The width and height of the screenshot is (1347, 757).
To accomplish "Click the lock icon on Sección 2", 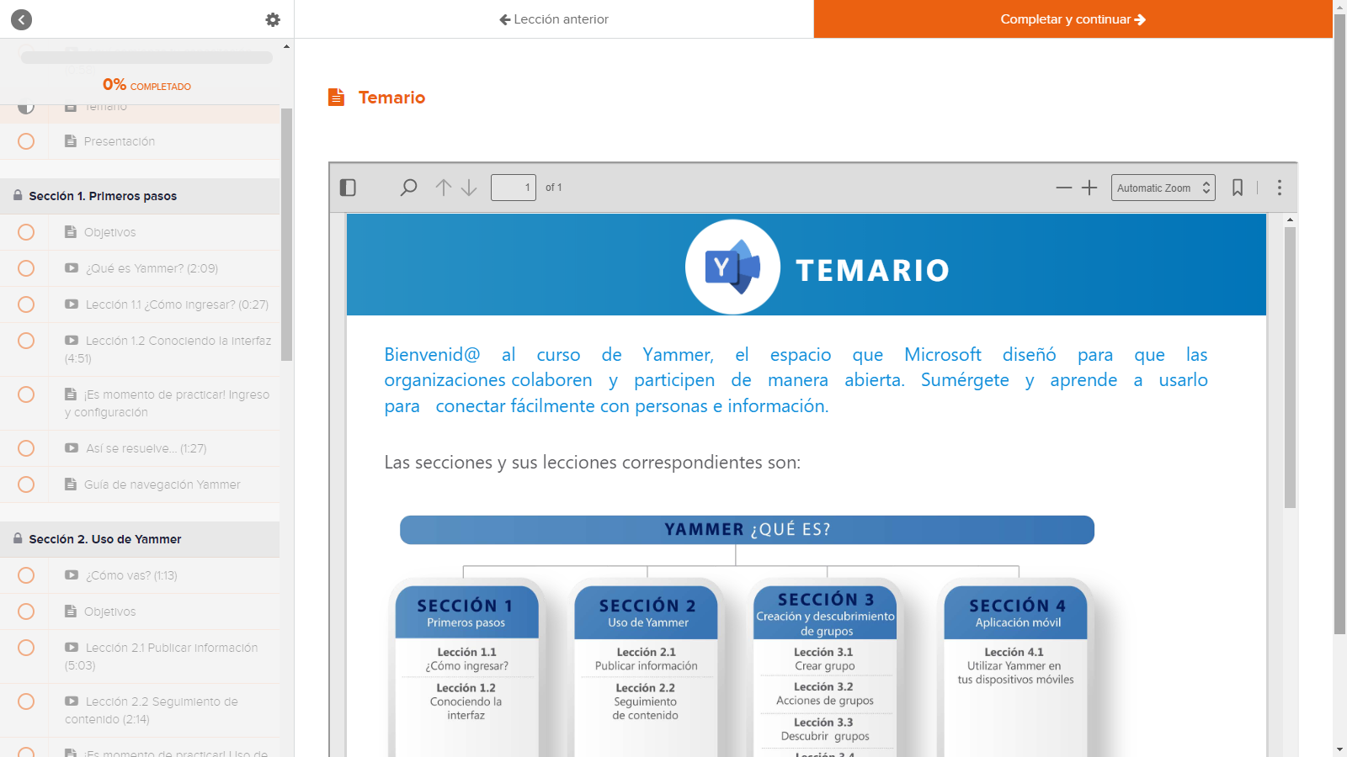I will (18, 538).
